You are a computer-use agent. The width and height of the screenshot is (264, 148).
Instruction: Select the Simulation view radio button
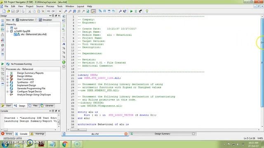36,20
